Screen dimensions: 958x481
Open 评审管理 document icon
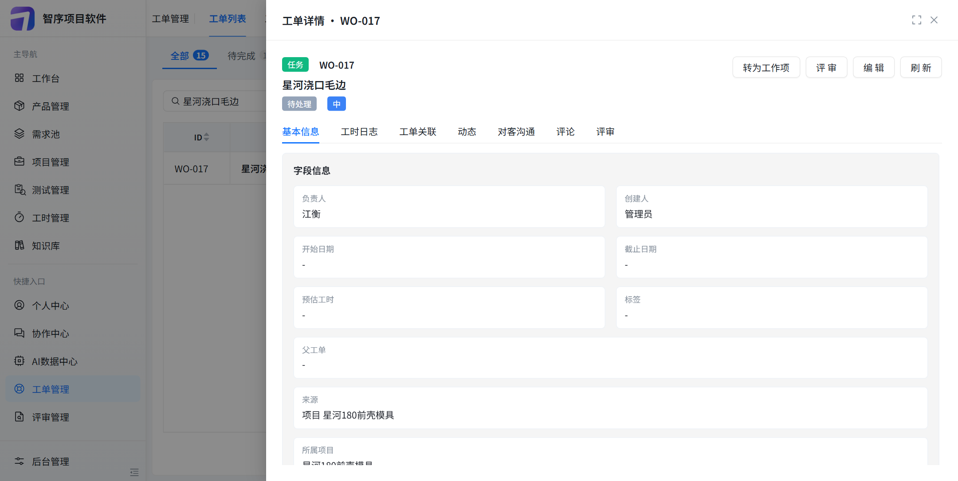(19, 417)
